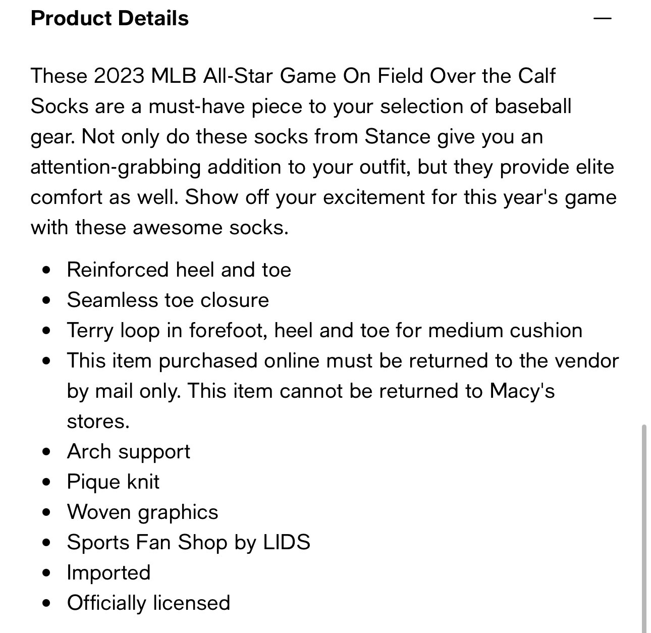Click '2023 MLB All-Star Game' in description
Image resolution: width=651 pixels, height=633 pixels.
[215, 76]
